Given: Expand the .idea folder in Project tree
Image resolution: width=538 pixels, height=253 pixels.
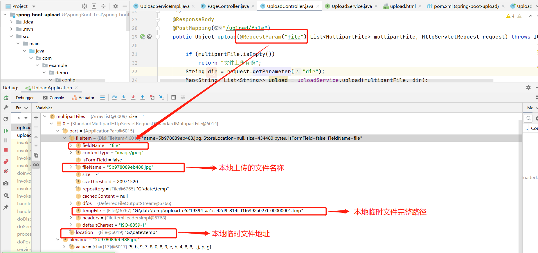Looking at the screenshot, I should (x=11, y=22).
